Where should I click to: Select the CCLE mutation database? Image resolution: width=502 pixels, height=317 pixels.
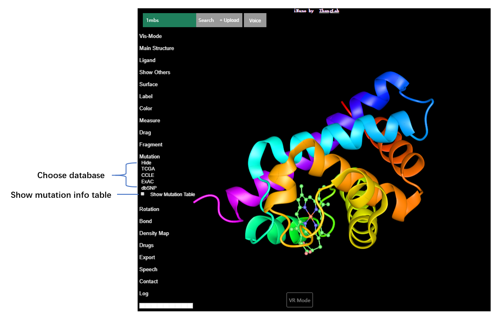(148, 175)
